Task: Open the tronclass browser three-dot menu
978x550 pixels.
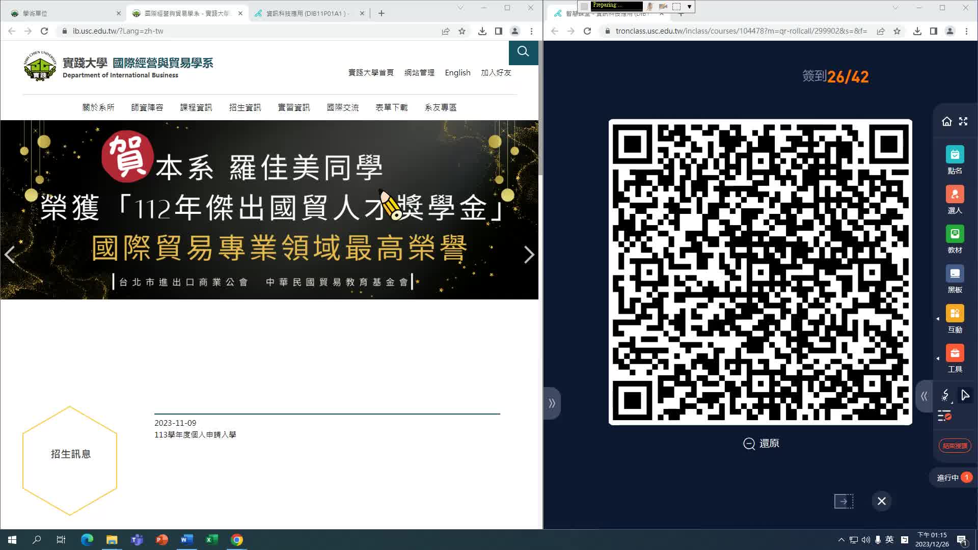Action: 966,31
